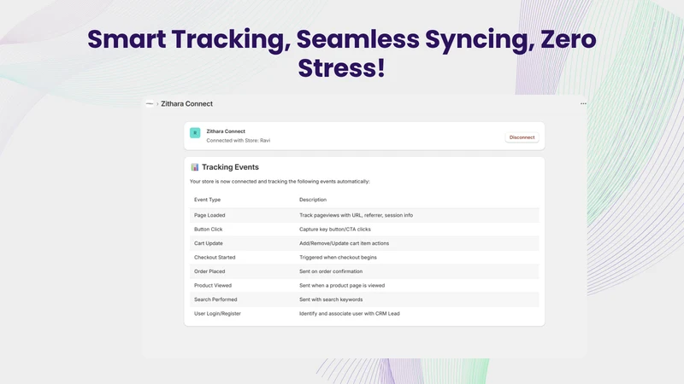The height and width of the screenshot is (384, 684).
Task: Click the 'Connected with Store: Ravi' text
Action: click(x=239, y=140)
